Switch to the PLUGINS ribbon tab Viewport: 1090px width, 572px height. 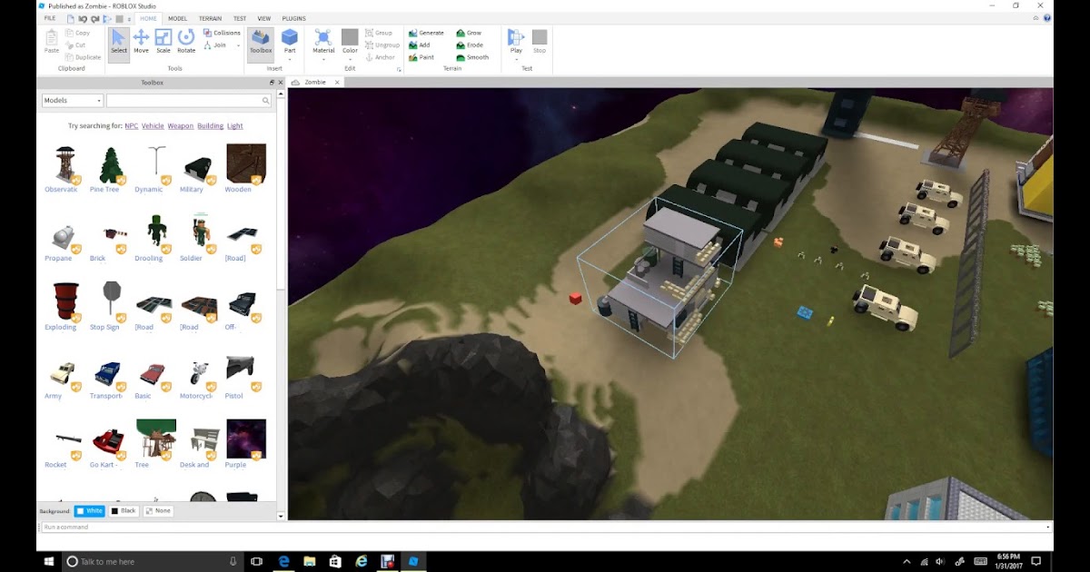tap(294, 18)
